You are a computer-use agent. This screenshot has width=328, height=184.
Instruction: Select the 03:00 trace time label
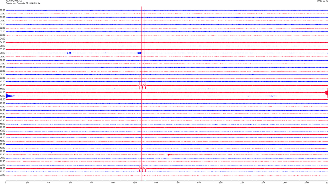tap(3, 32)
